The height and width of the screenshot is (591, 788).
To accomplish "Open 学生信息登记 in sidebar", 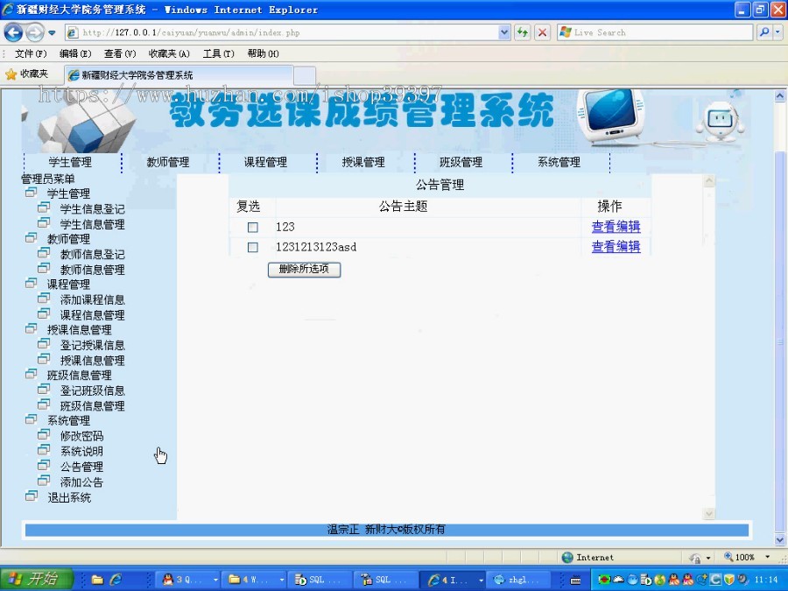I will tap(93, 209).
